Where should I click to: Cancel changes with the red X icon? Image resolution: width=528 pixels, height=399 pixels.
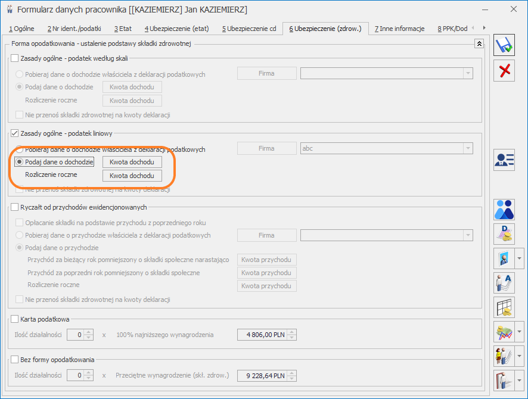pos(504,71)
